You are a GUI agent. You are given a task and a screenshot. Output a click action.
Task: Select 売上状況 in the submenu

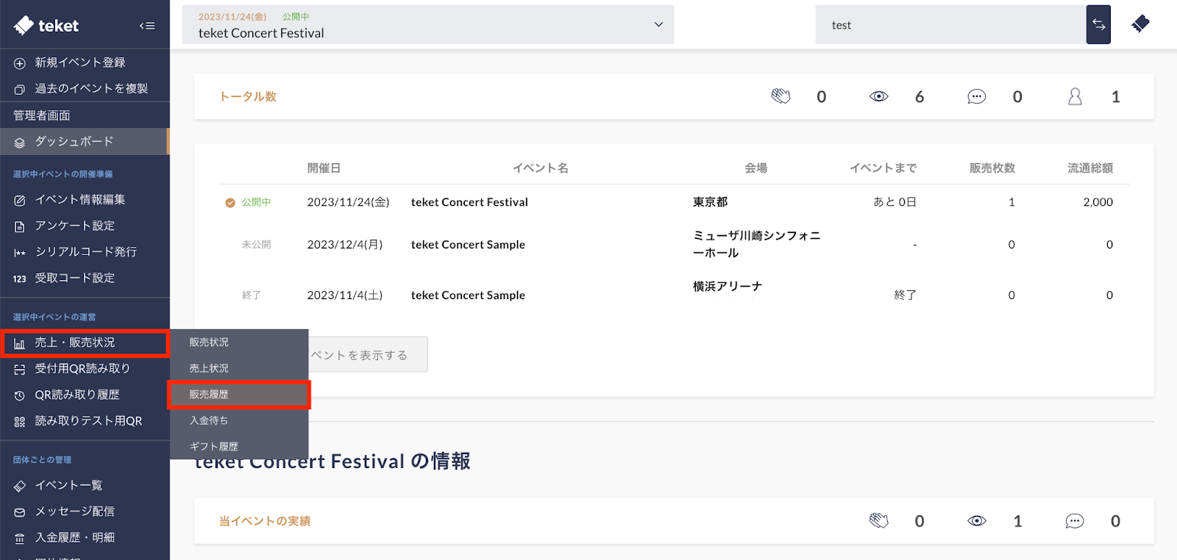coord(209,368)
